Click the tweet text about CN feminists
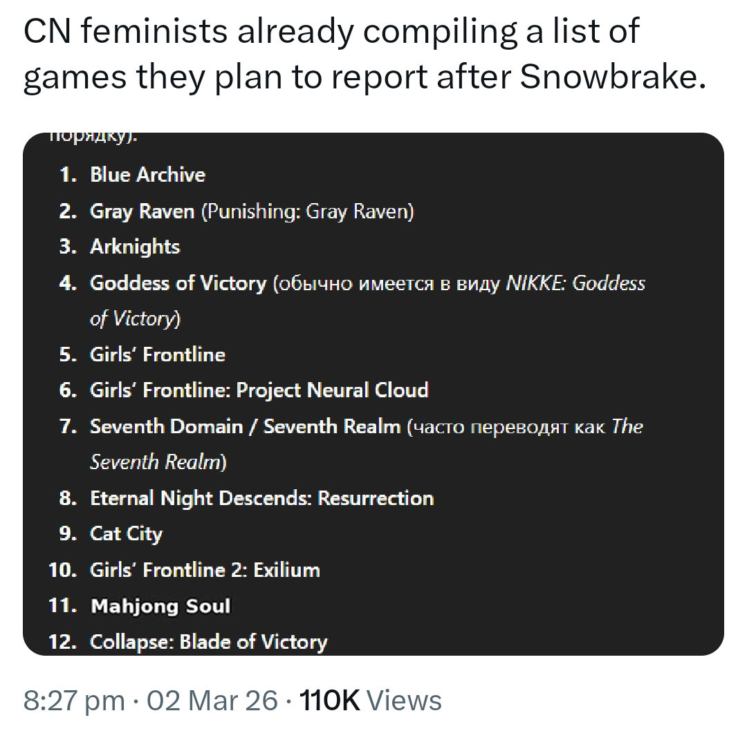This screenshot has height=731, width=747. 332,55
